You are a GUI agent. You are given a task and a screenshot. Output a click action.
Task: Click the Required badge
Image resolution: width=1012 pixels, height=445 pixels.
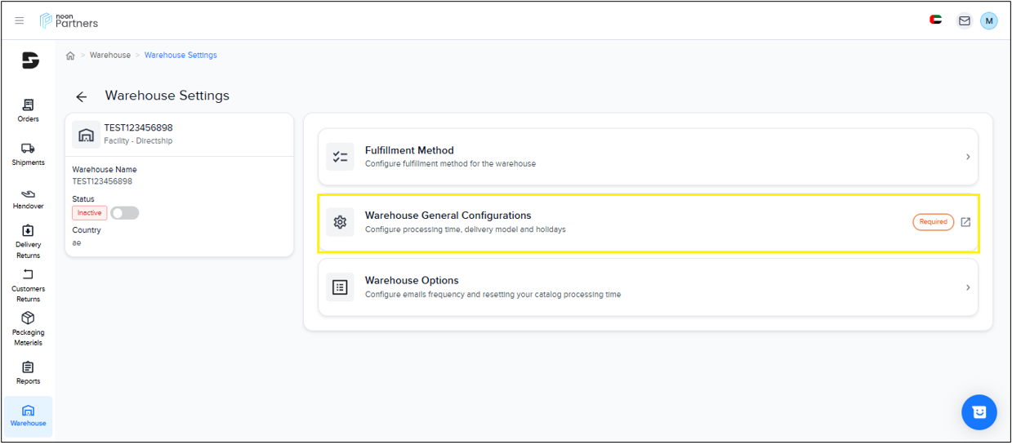[933, 222]
